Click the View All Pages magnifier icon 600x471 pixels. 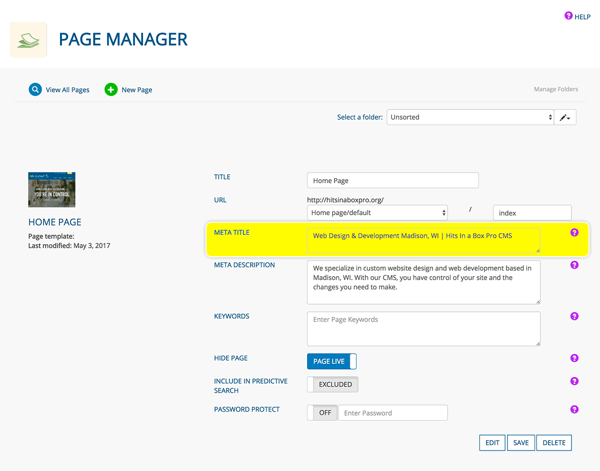[35, 90]
